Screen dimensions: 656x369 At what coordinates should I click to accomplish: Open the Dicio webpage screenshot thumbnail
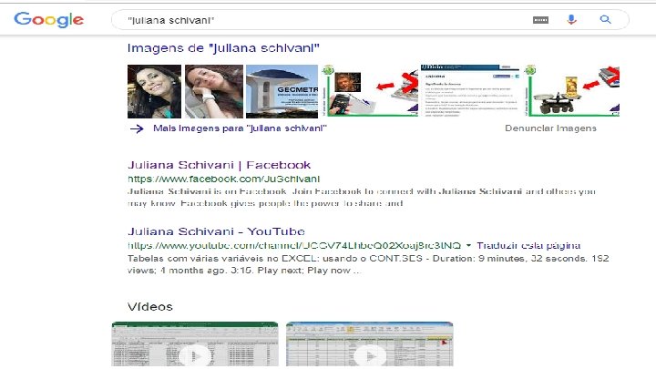click(x=470, y=90)
